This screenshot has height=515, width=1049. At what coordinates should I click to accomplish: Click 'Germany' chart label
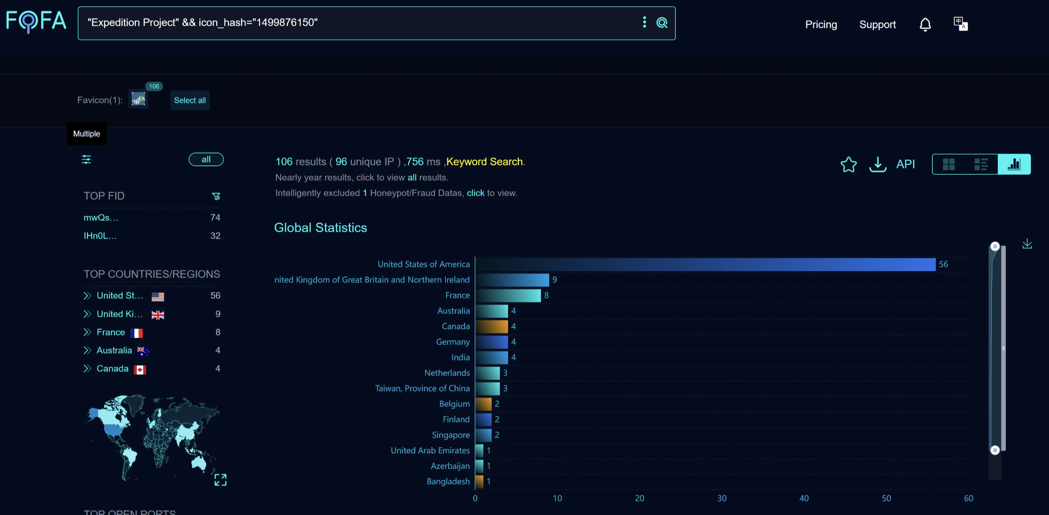click(453, 342)
